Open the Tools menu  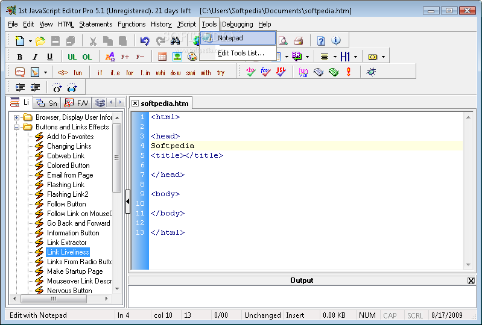pos(209,24)
